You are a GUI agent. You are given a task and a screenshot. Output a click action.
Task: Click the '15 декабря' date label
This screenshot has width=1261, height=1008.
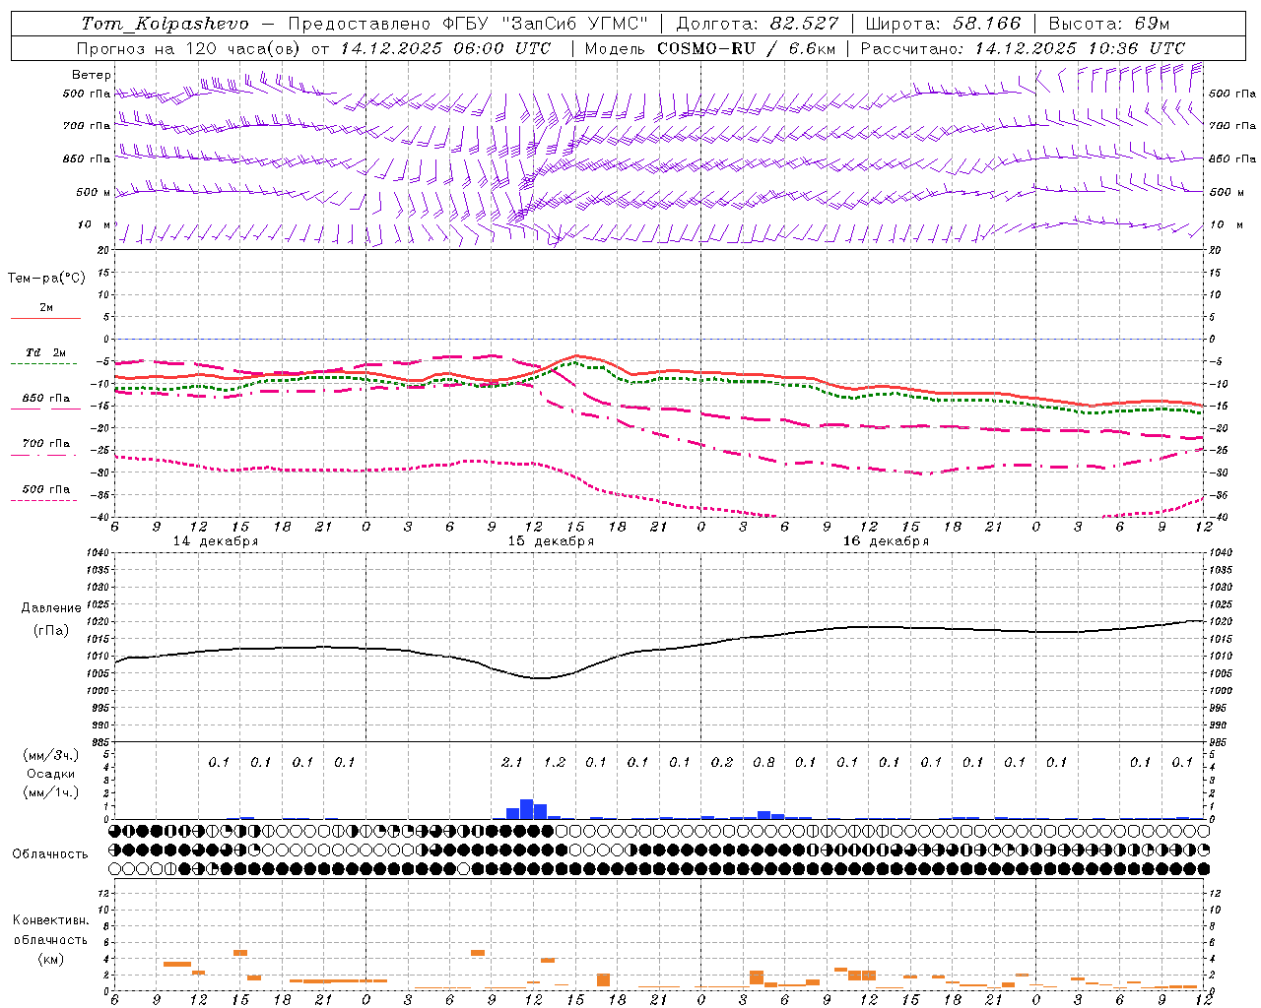pos(551,541)
